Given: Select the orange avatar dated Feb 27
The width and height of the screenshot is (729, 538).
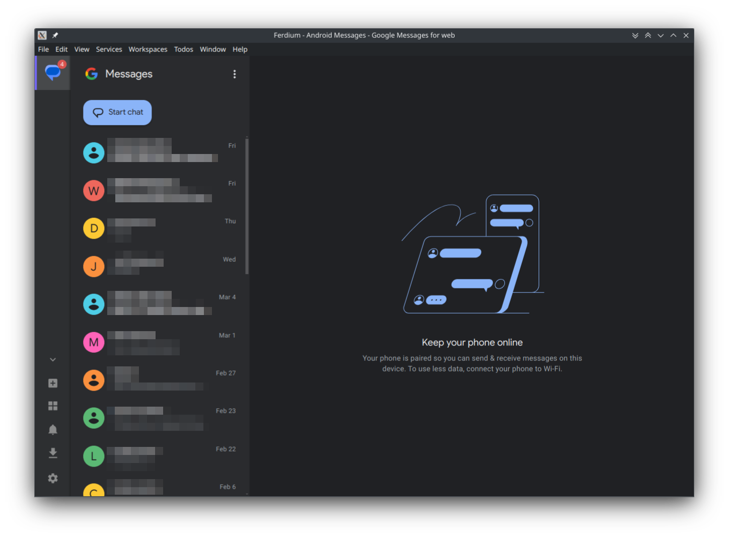Looking at the screenshot, I should [x=94, y=380].
